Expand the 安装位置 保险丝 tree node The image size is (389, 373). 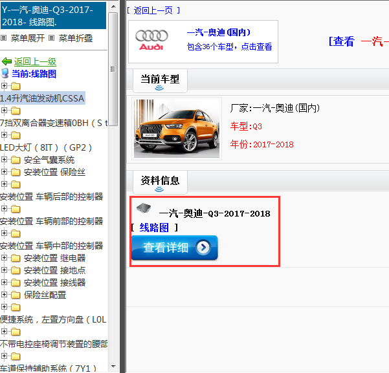[x=4, y=171]
